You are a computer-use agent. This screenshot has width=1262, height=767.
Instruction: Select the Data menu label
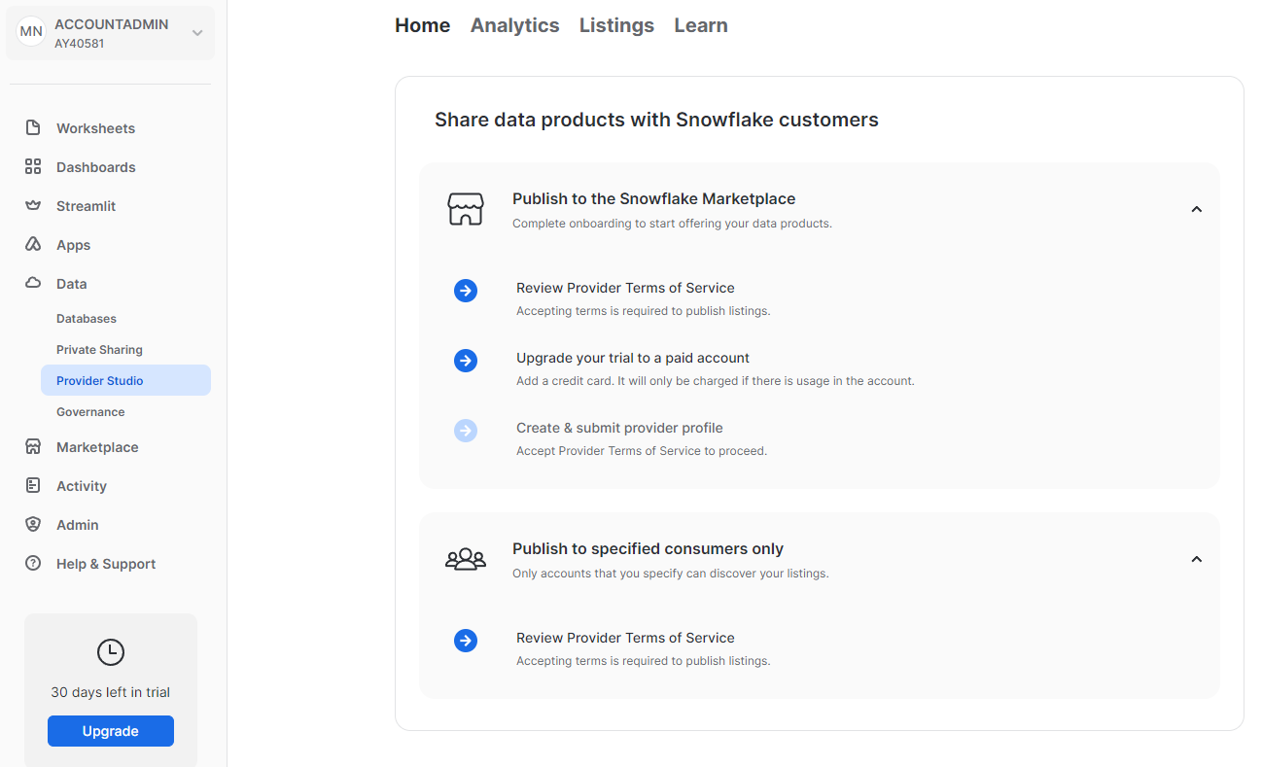71,284
